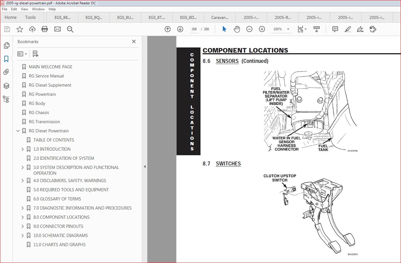Open the Layers panel icon

pos(7,86)
